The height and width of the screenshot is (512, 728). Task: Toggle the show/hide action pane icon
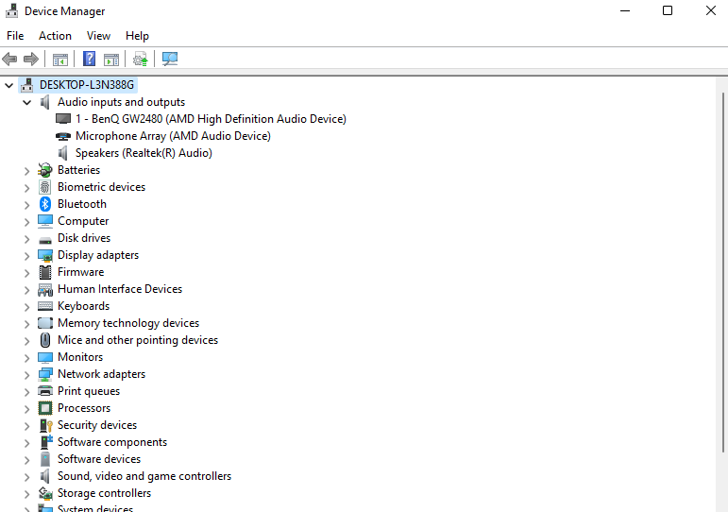click(111, 59)
